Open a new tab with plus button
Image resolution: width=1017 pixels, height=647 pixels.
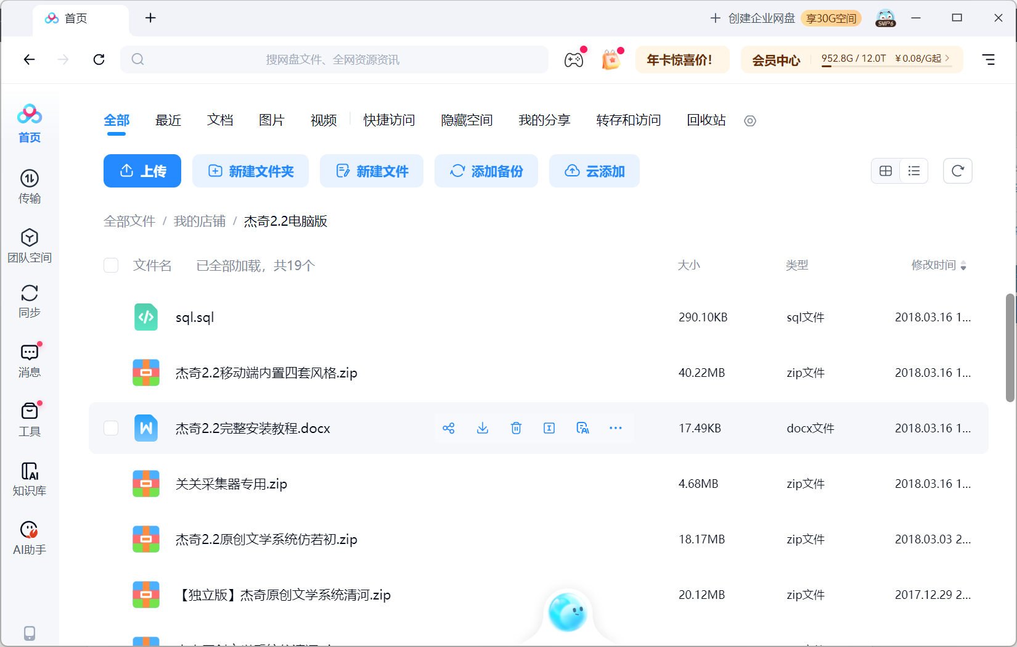point(150,18)
